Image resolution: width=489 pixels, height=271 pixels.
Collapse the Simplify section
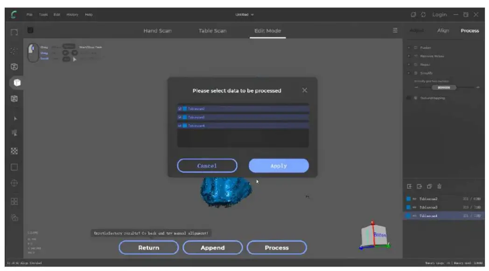(x=409, y=73)
